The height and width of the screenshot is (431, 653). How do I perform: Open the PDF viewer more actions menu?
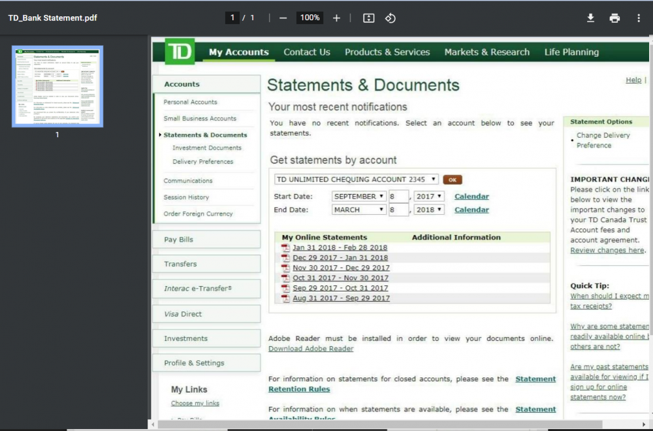click(639, 18)
